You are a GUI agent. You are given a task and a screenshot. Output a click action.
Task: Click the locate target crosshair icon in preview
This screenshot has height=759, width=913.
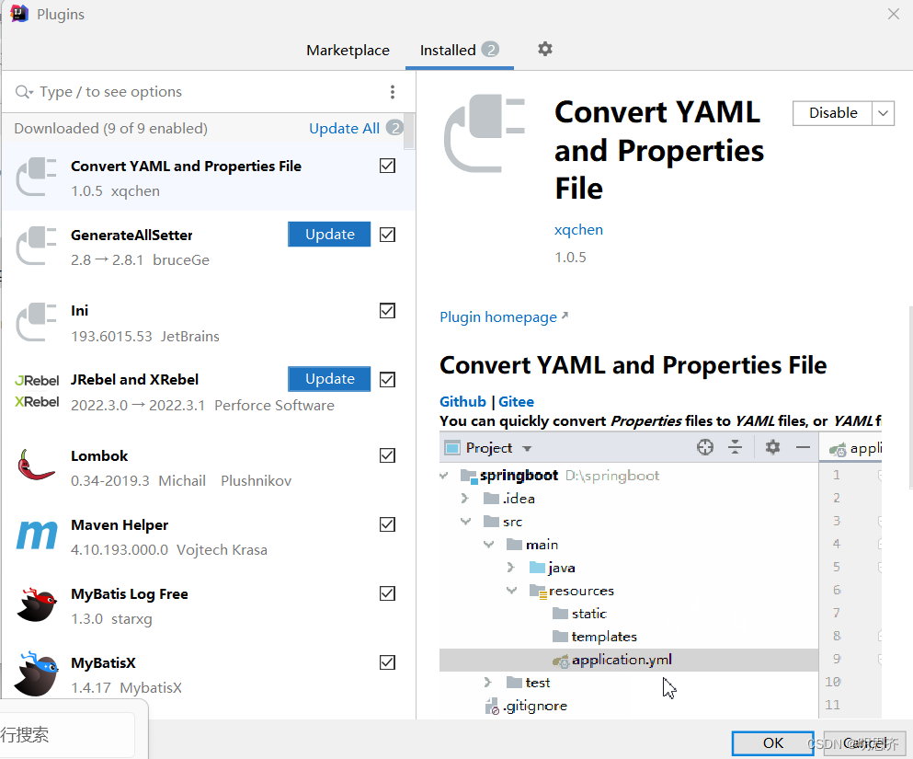704,447
